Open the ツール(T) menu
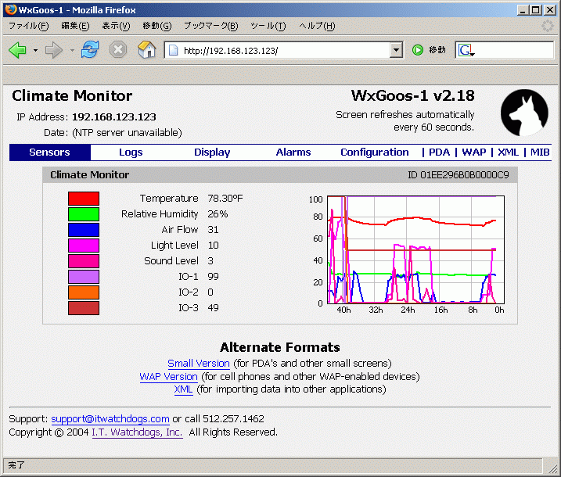The width and height of the screenshot is (561, 477). [268, 26]
